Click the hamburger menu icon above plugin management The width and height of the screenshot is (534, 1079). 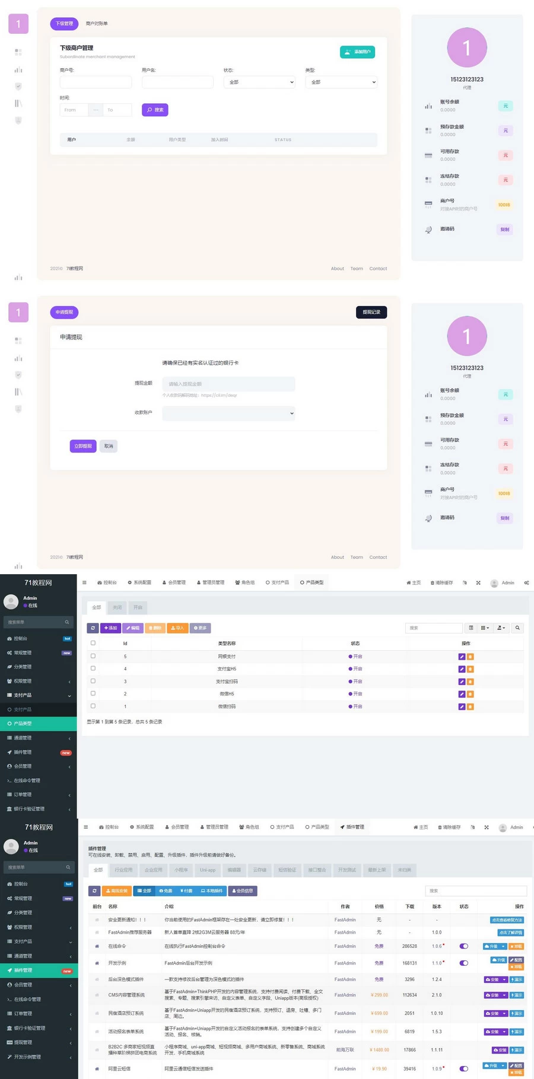pyautogui.click(x=85, y=827)
